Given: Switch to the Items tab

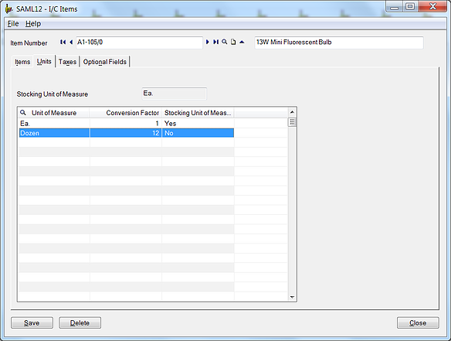Looking at the screenshot, I should 22,62.
